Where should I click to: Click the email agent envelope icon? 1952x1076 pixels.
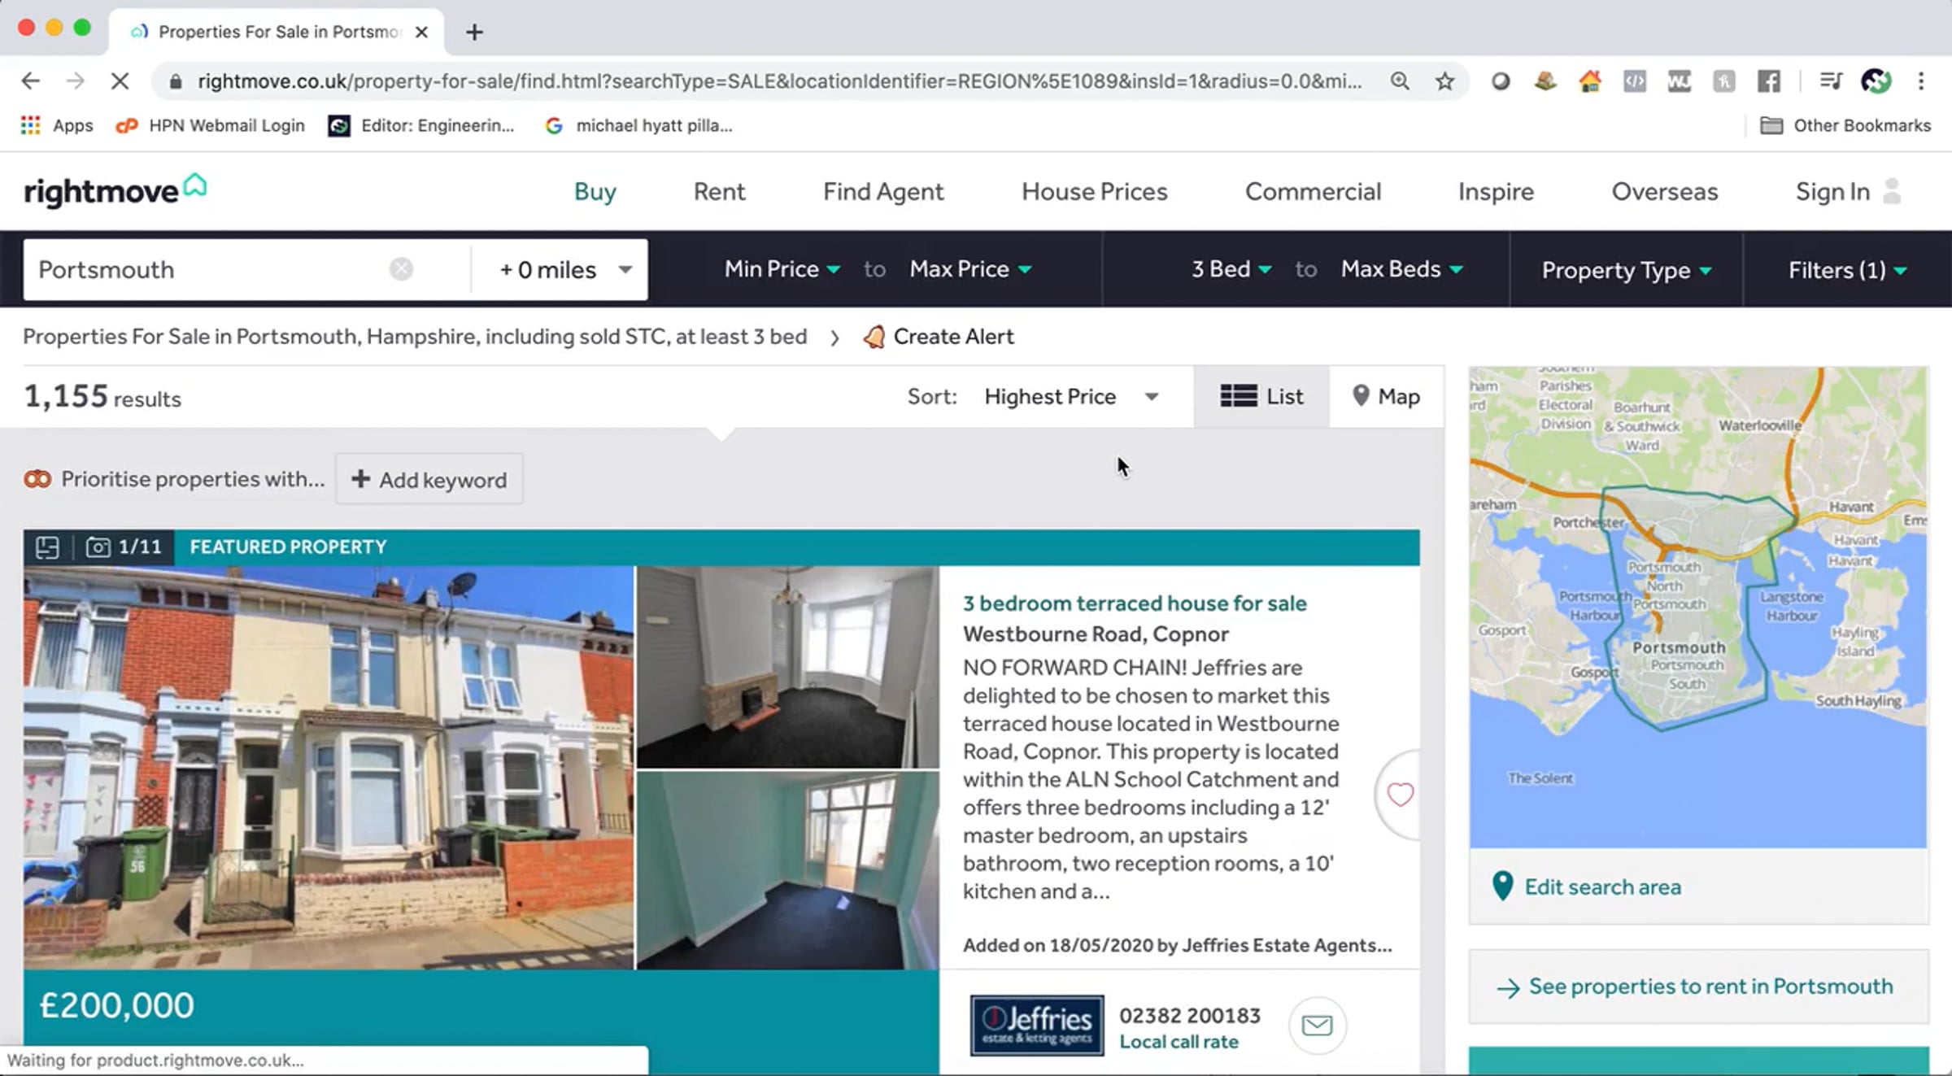pos(1317,1025)
